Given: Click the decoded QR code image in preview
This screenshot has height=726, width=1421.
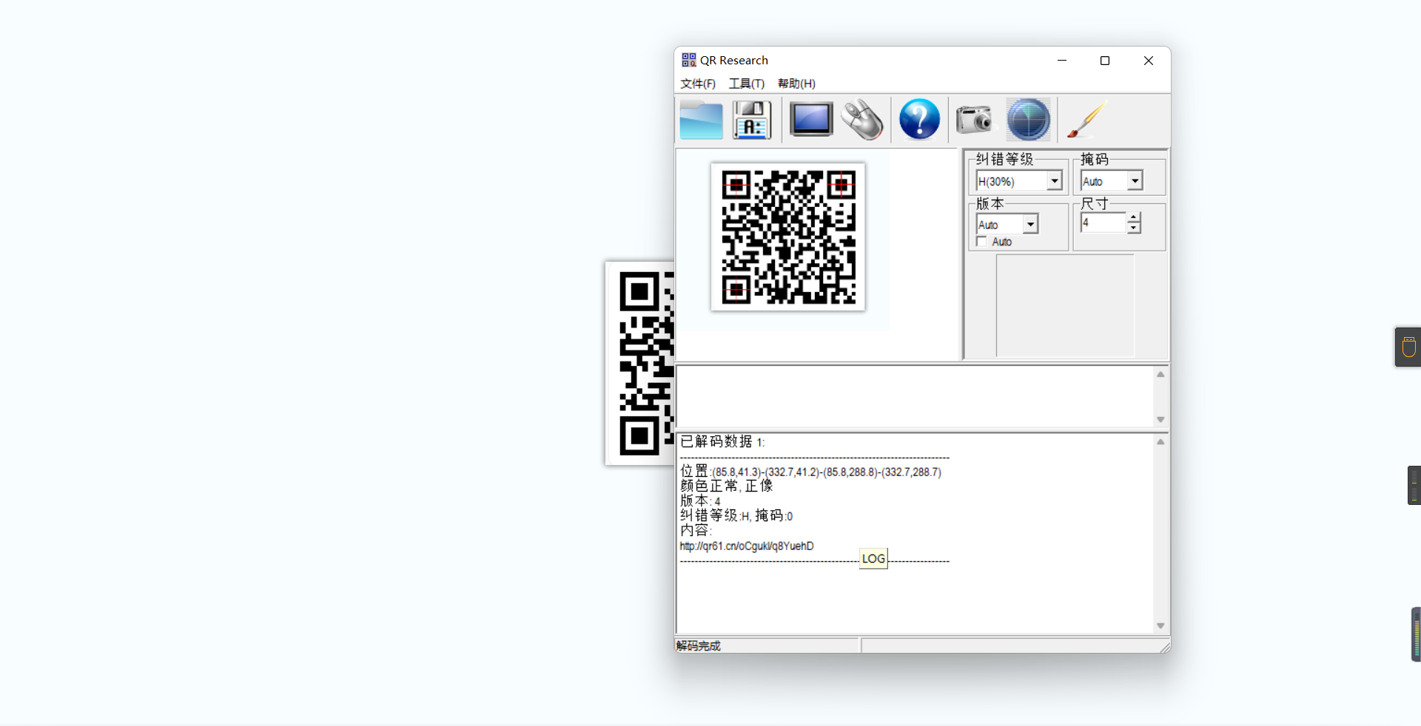Looking at the screenshot, I should 788,237.
